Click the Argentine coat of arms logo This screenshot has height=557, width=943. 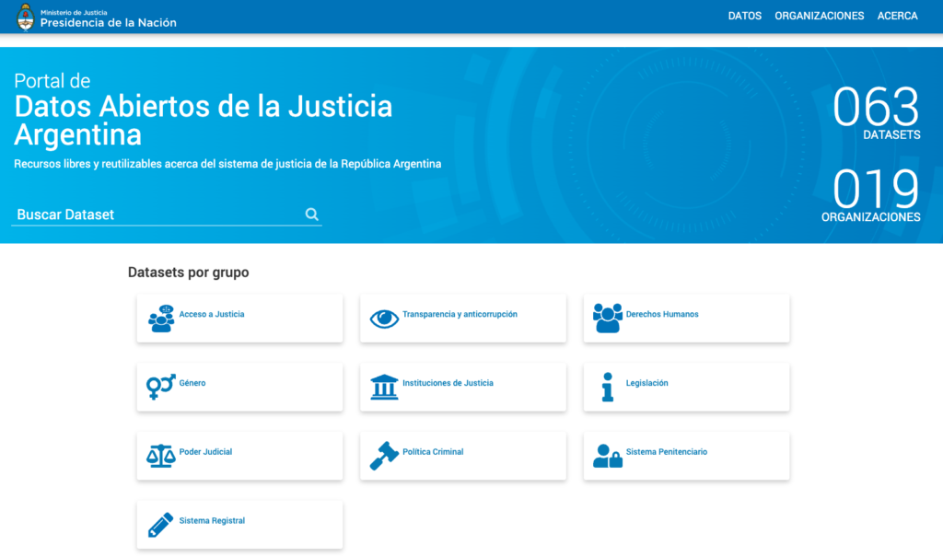(x=25, y=17)
